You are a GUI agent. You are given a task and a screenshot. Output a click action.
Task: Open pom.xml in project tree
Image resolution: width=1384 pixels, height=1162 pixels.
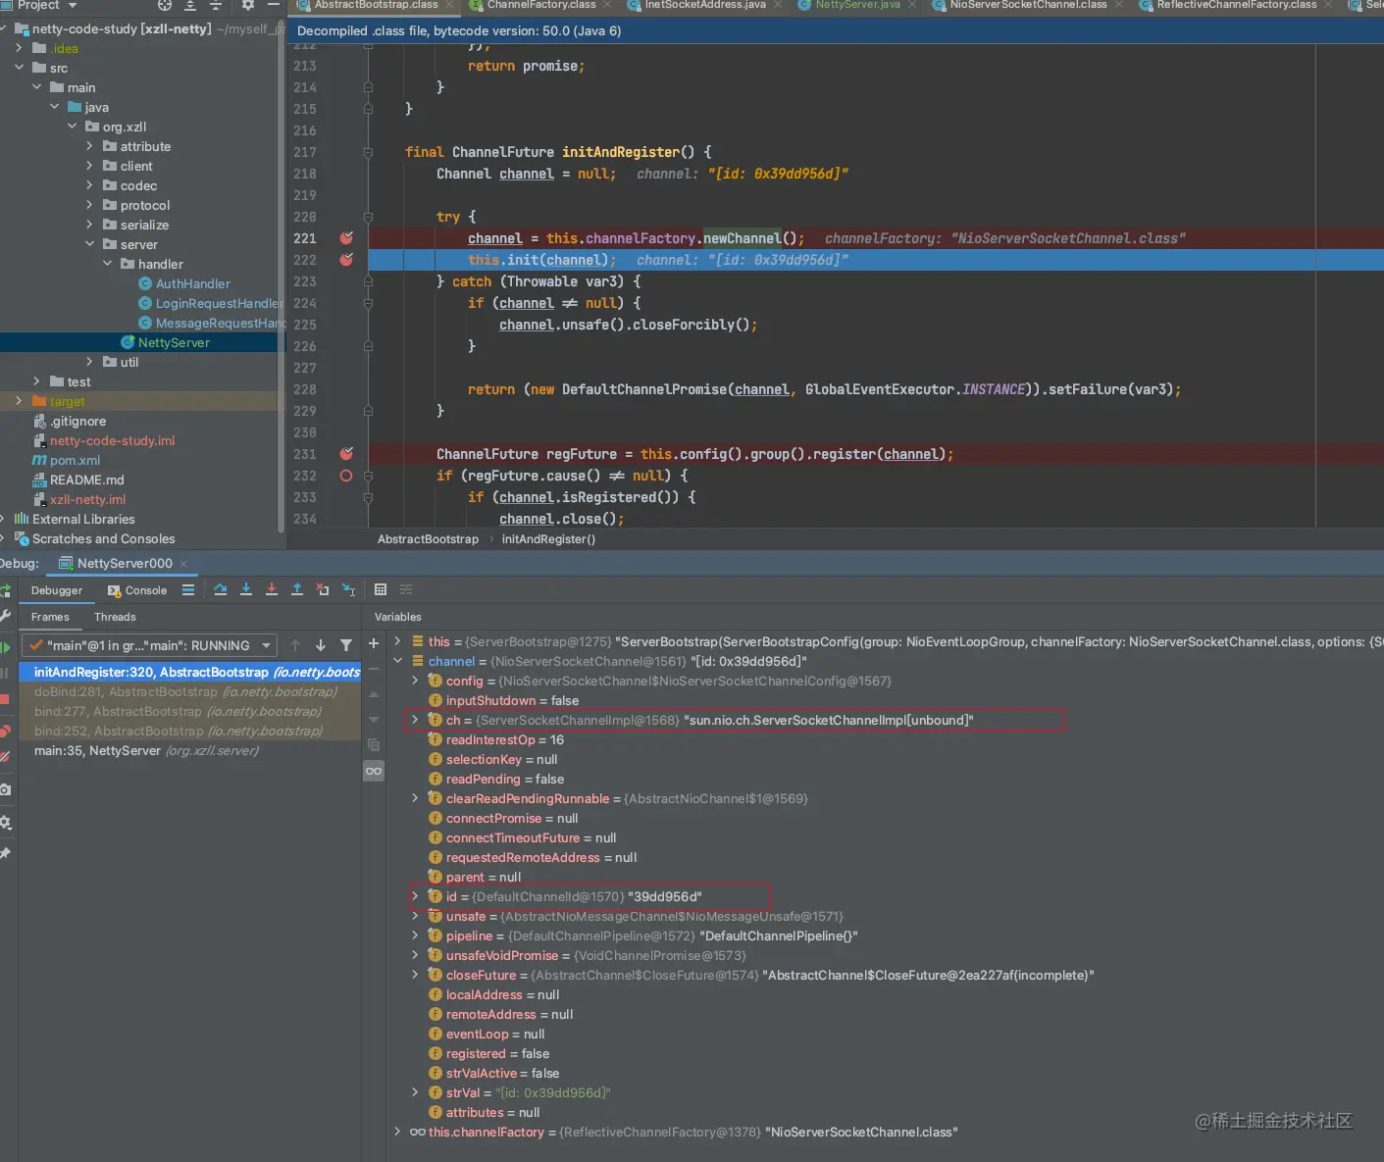point(75,460)
